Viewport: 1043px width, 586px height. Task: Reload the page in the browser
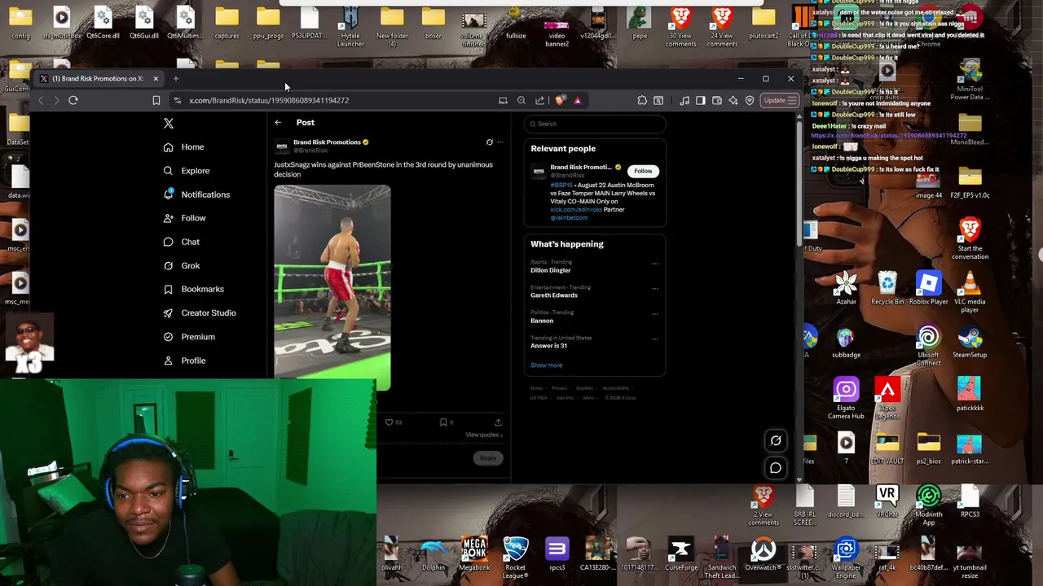pyautogui.click(x=73, y=100)
